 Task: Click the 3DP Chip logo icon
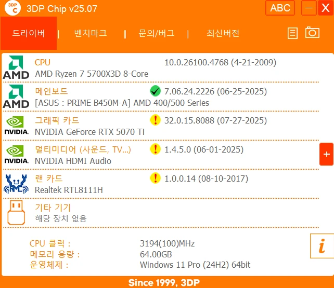click(12, 8)
